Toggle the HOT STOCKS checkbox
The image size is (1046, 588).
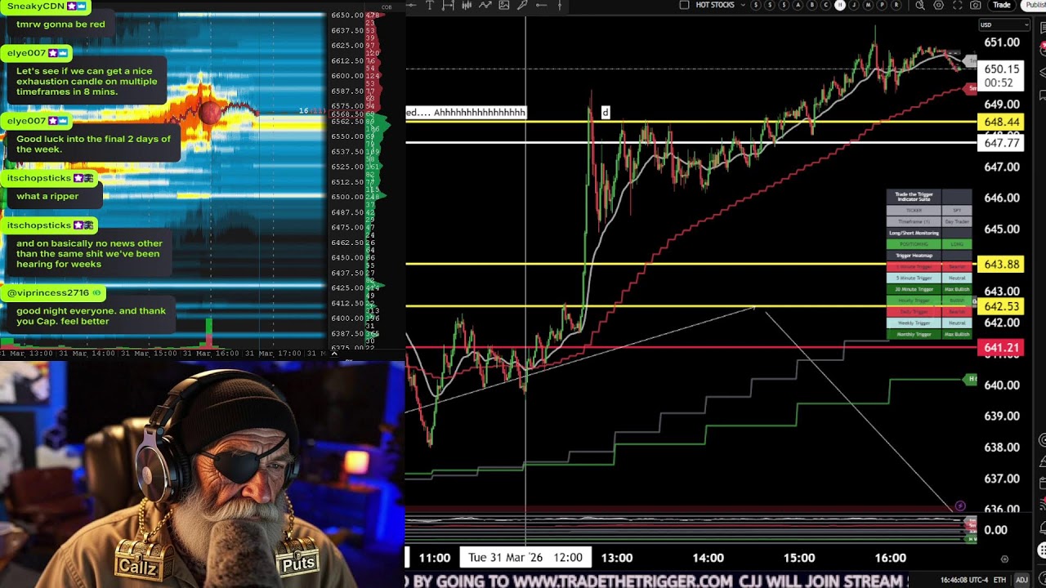684,5
